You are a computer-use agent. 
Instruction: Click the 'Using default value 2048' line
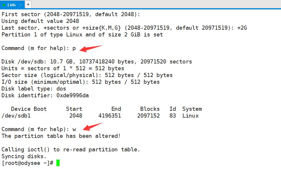(40, 21)
